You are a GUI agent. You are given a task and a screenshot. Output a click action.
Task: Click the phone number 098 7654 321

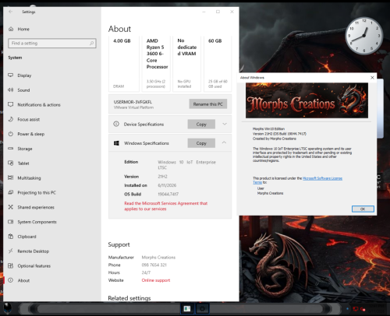[154, 265]
